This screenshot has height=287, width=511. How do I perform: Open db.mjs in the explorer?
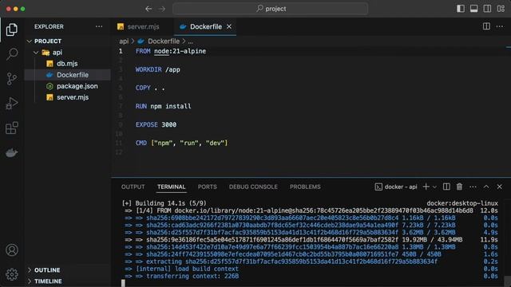[68, 64]
